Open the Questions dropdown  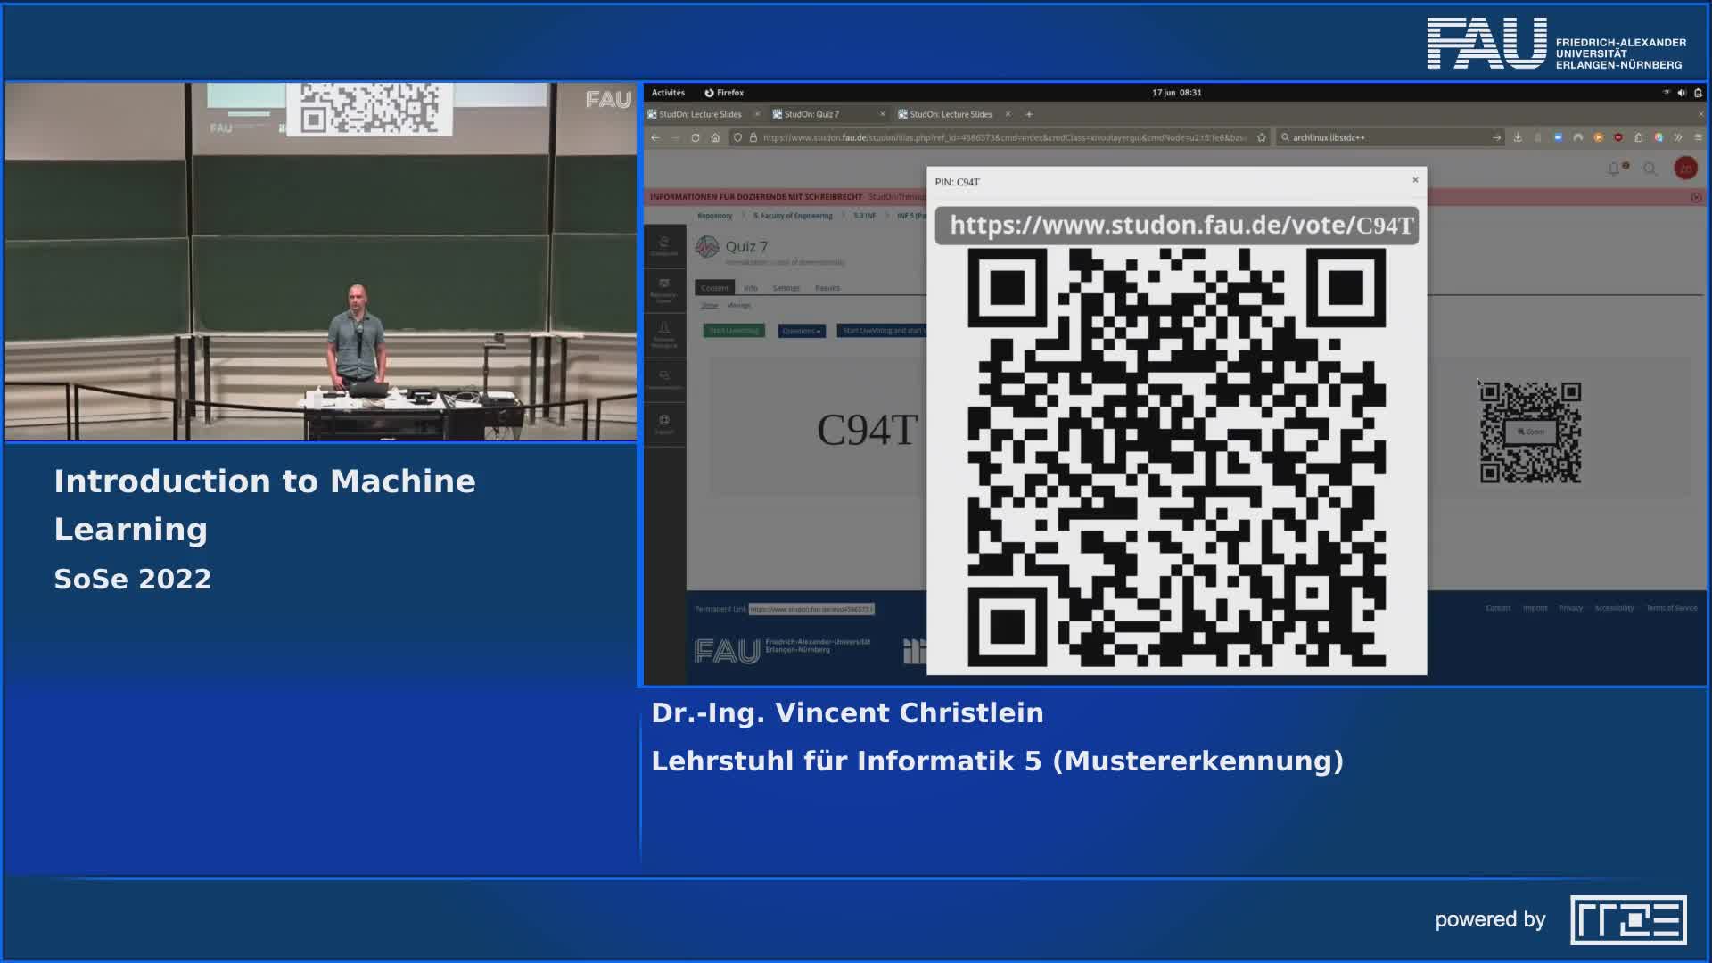[802, 331]
